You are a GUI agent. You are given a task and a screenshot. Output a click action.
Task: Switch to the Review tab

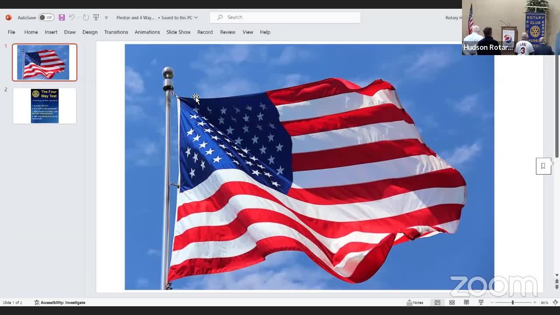click(x=227, y=32)
